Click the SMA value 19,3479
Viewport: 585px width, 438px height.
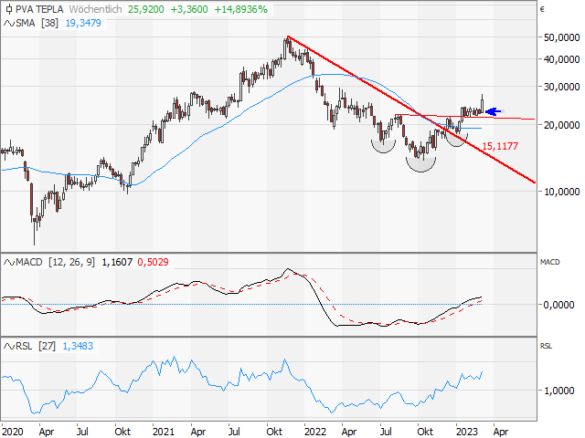point(83,23)
